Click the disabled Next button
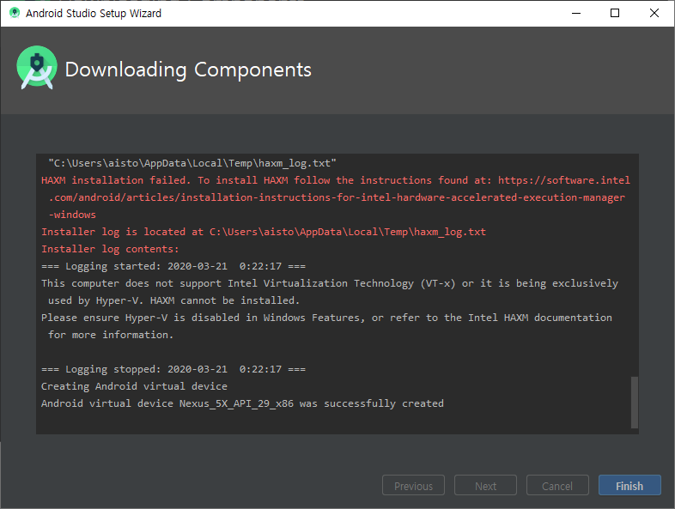 coord(485,485)
